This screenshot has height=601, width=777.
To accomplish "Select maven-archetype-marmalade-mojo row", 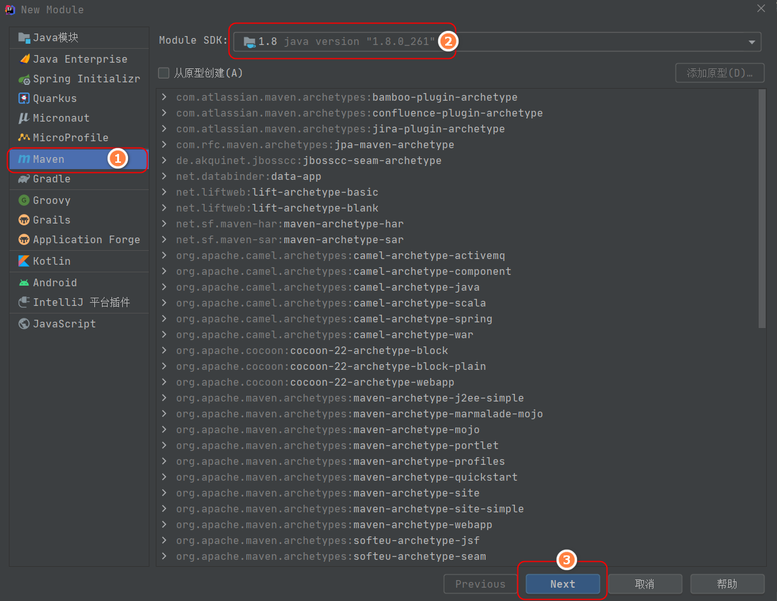I will coord(457,414).
